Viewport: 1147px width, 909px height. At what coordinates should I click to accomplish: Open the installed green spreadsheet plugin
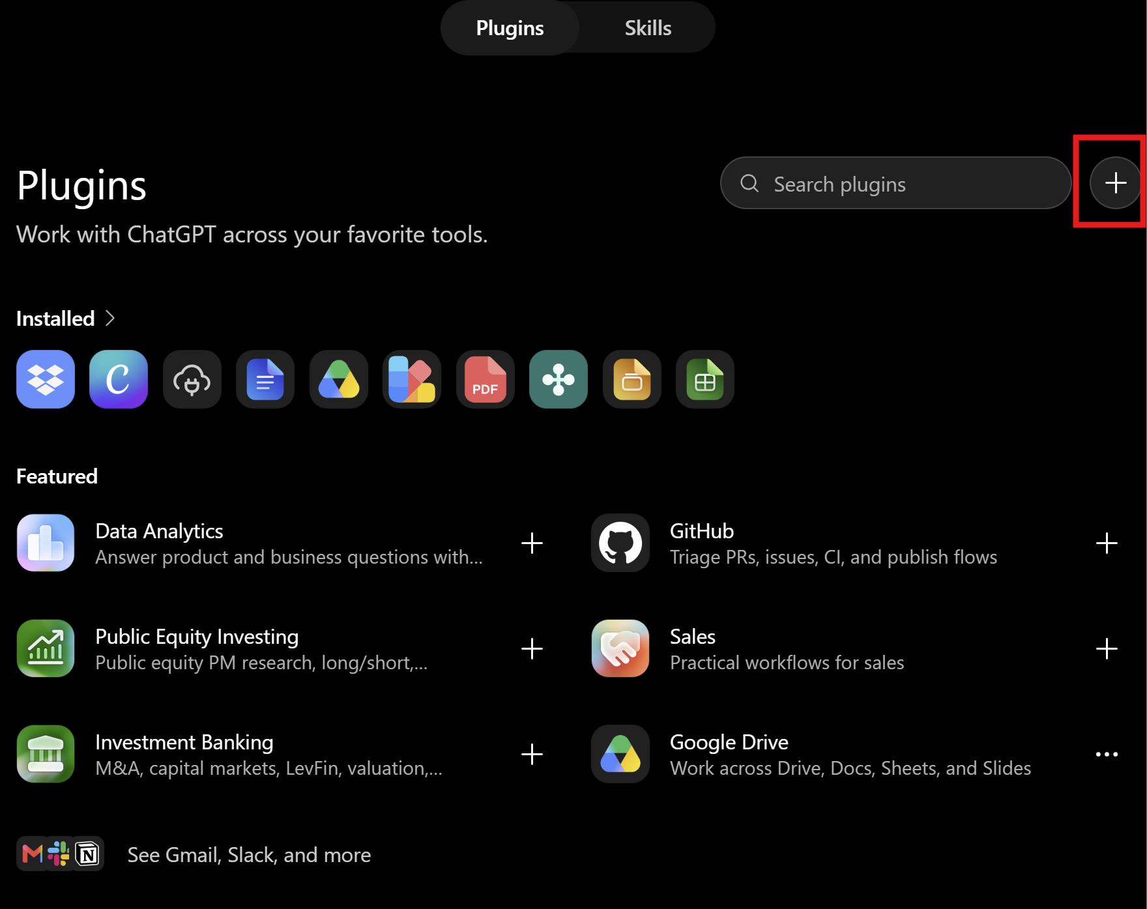point(705,379)
